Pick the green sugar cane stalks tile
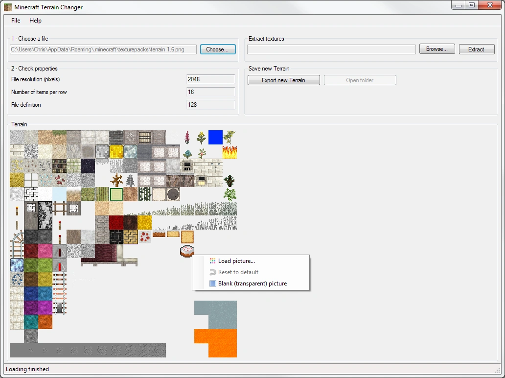The width and height of the screenshot is (505, 378). pyautogui.click(x=145, y=194)
